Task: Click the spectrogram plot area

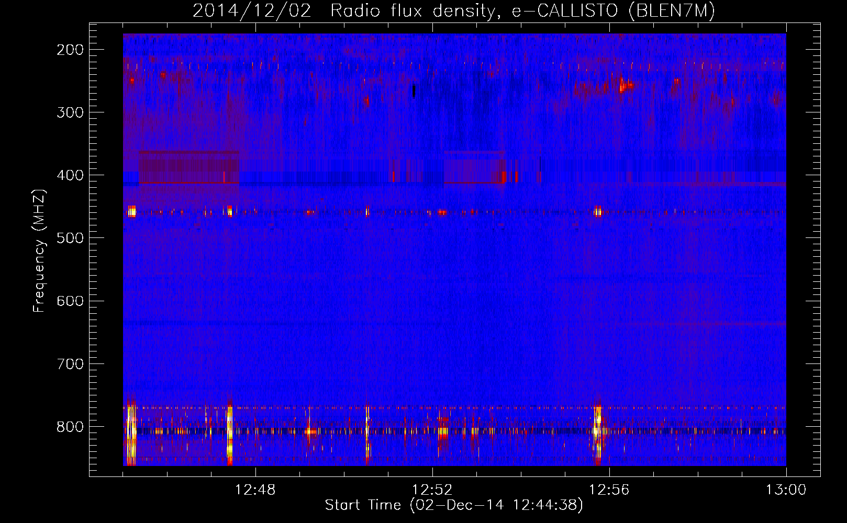Action: click(x=454, y=249)
